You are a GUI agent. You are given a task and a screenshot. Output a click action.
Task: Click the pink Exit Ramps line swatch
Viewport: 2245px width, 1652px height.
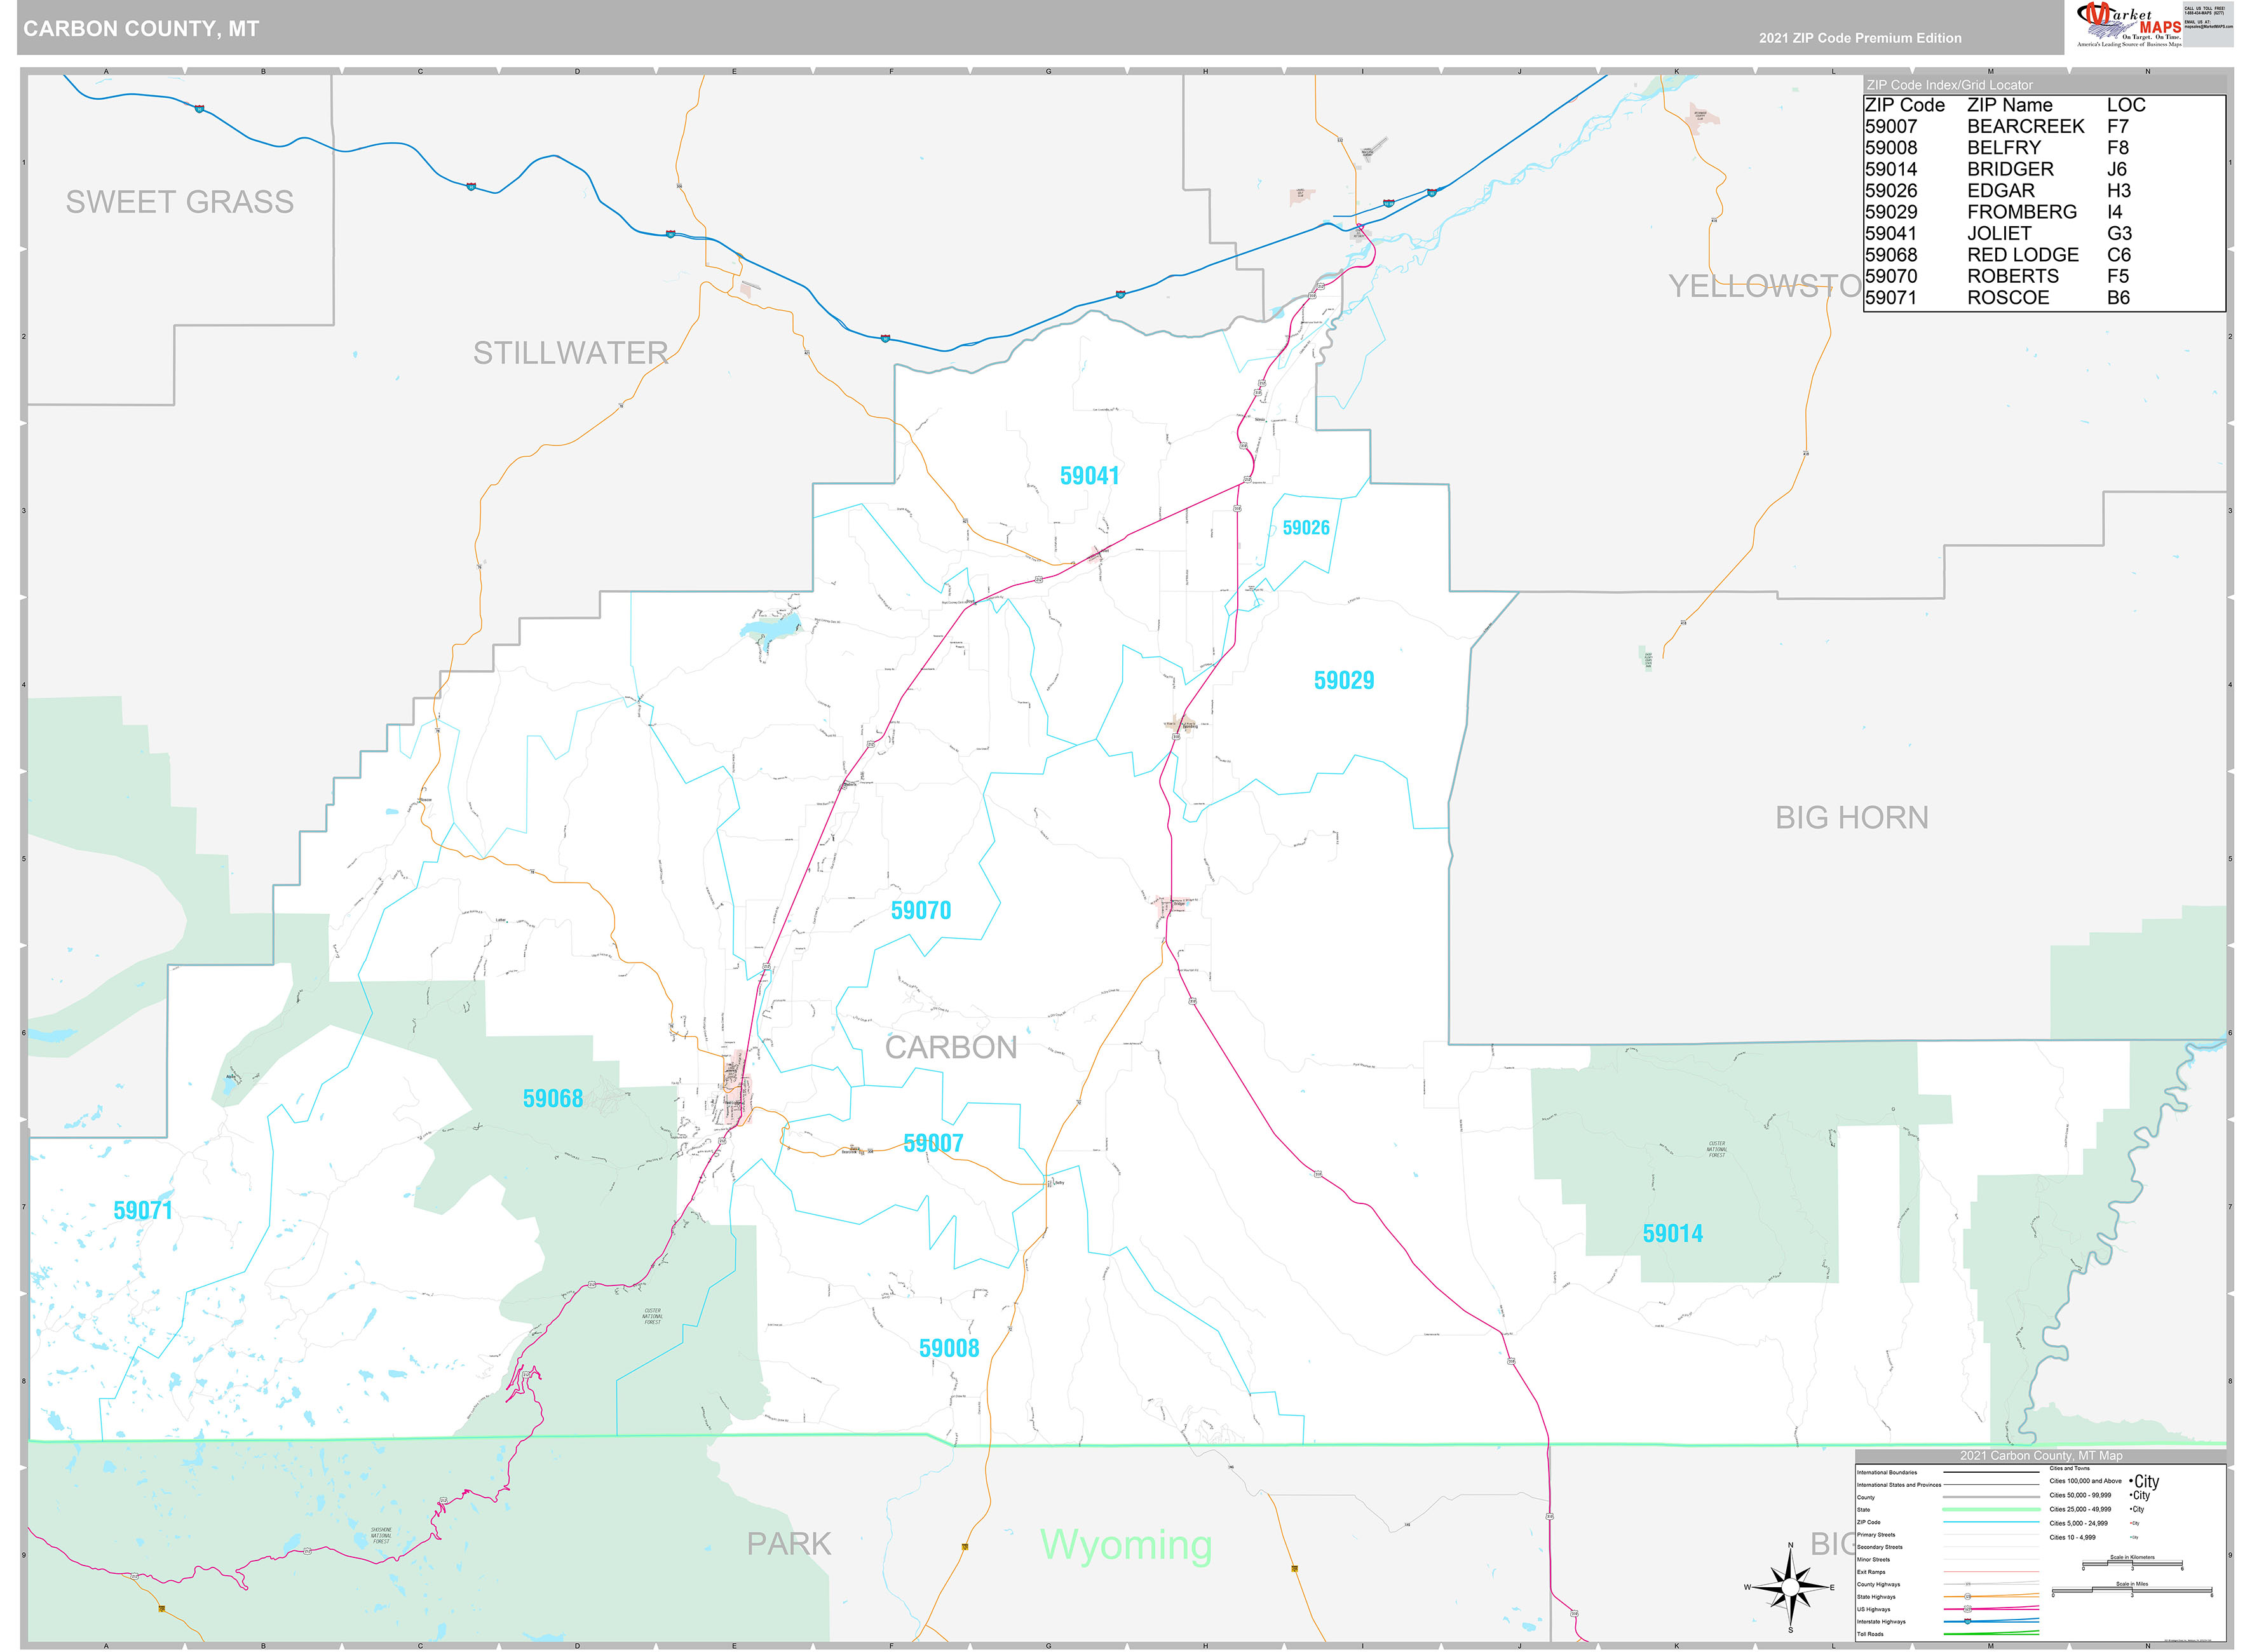1991,1572
